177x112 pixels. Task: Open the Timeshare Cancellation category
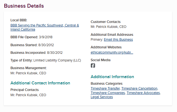(x=139, y=89)
